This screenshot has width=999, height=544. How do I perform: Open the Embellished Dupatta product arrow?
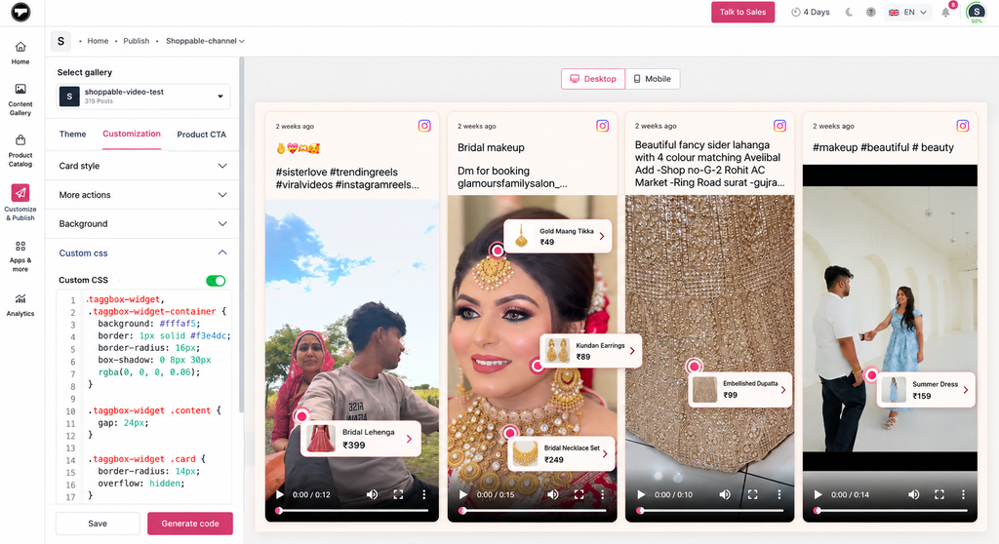coord(783,390)
